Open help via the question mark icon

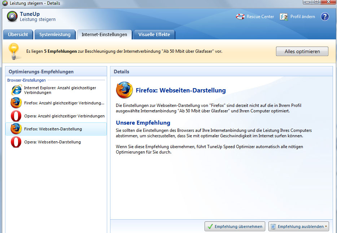(325, 17)
